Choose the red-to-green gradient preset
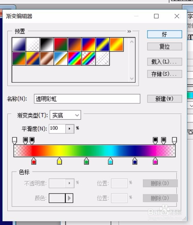This screenshot has height=225, width=193. (61, 44)
